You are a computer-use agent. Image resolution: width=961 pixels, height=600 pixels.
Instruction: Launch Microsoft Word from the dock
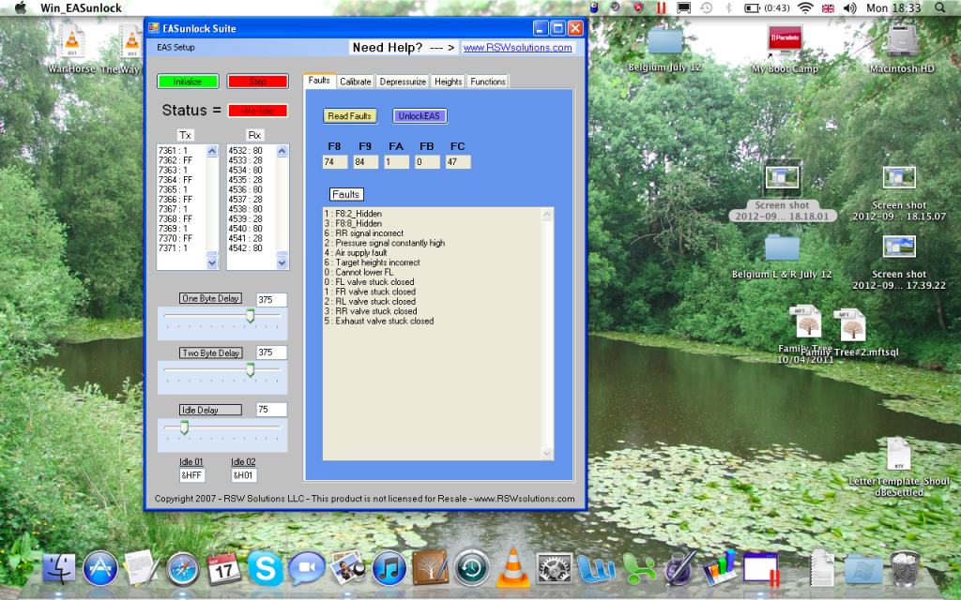[596, 569]
